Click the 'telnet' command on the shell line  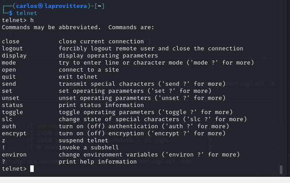(x=27, y=13)
